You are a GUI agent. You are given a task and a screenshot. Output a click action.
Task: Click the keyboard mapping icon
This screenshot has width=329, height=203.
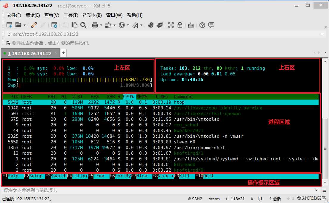point(191,25)
